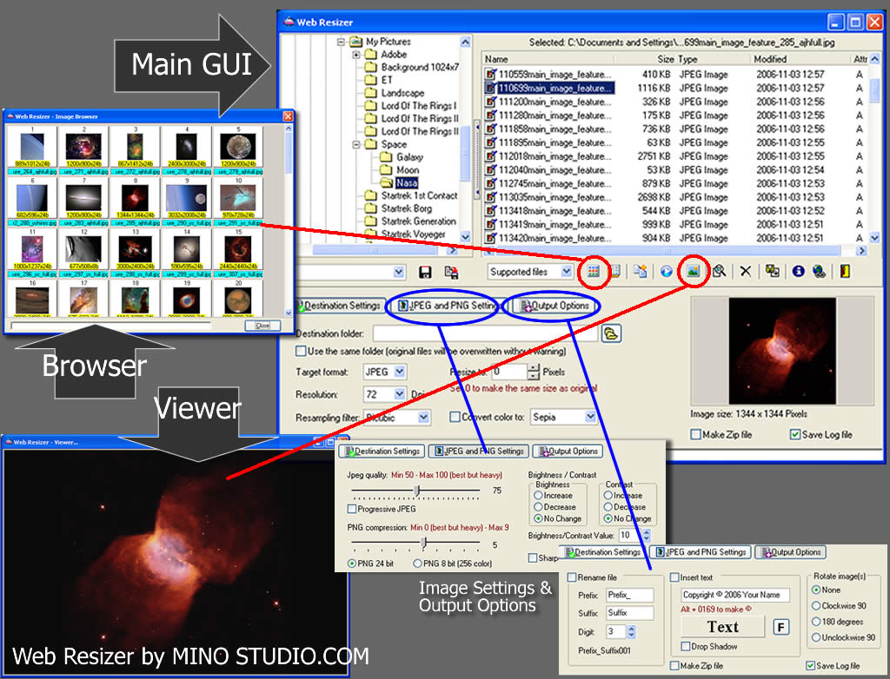The height and width of the screenshot is (679, 890).
Task: Select the '180 degrees' rotate option
Action: [x=816, y=622]
